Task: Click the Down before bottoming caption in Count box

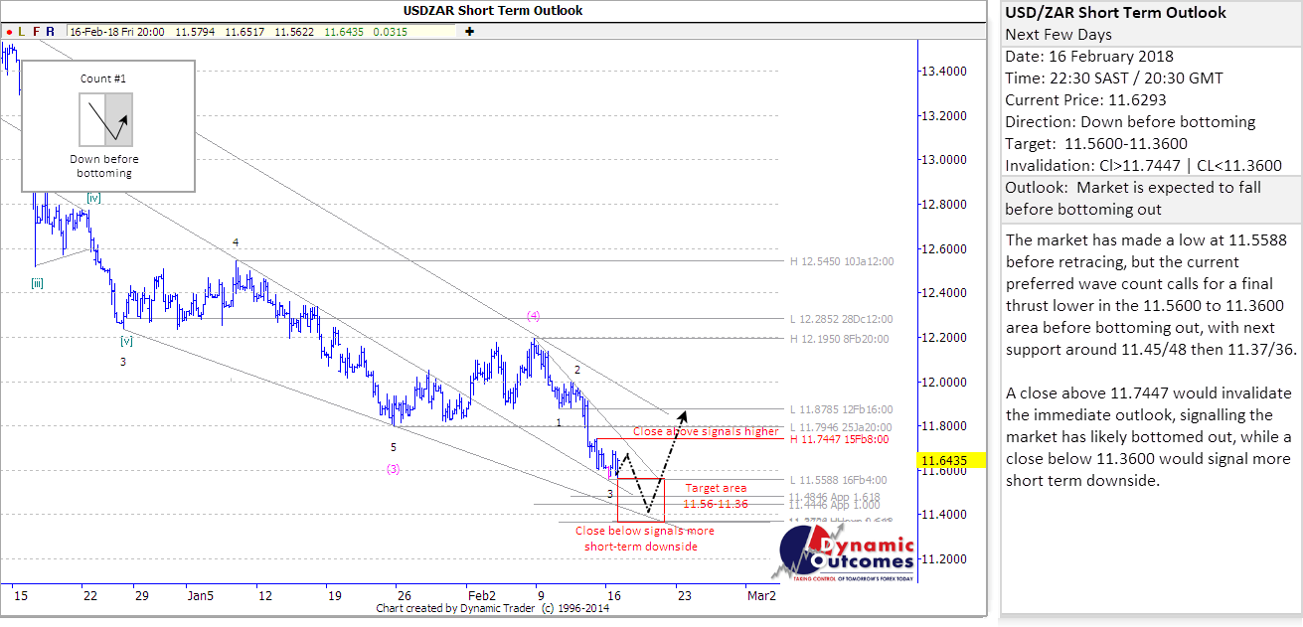Action: click(105, 166)
